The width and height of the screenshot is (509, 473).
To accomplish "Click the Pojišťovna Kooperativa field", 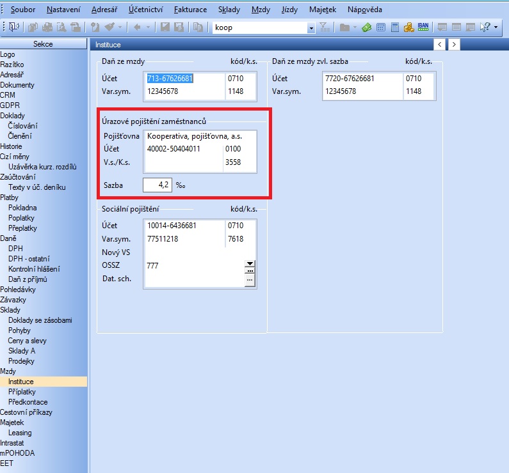I will click(200, 136).
